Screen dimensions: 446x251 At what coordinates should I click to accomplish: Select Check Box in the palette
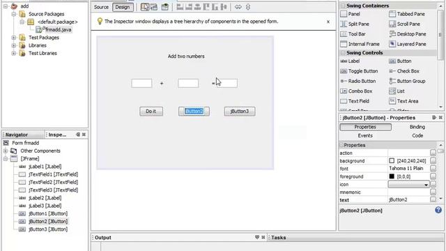tap(404, 71)
